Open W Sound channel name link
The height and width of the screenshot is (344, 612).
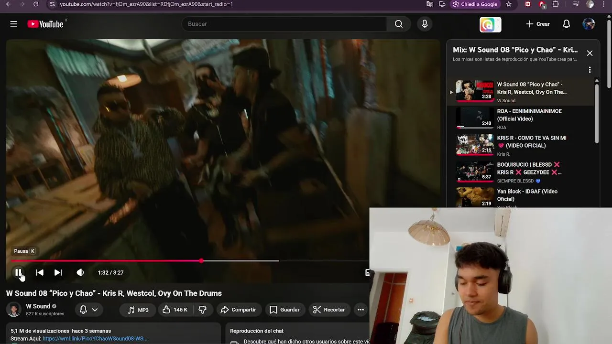(x=38, y=306)
